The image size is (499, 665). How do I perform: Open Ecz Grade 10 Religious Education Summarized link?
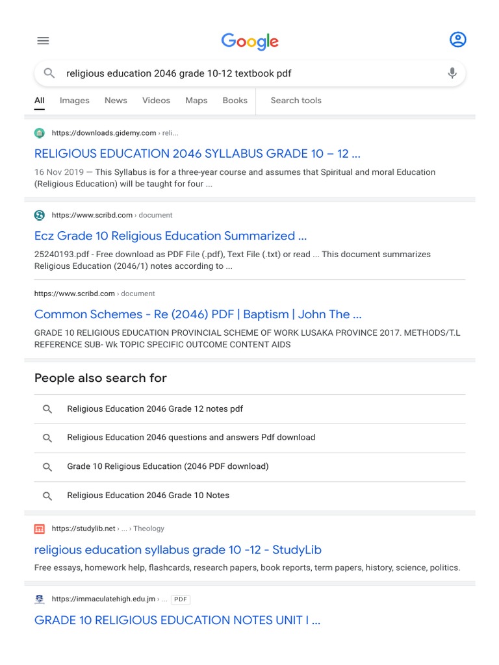[x=170, y=236]
